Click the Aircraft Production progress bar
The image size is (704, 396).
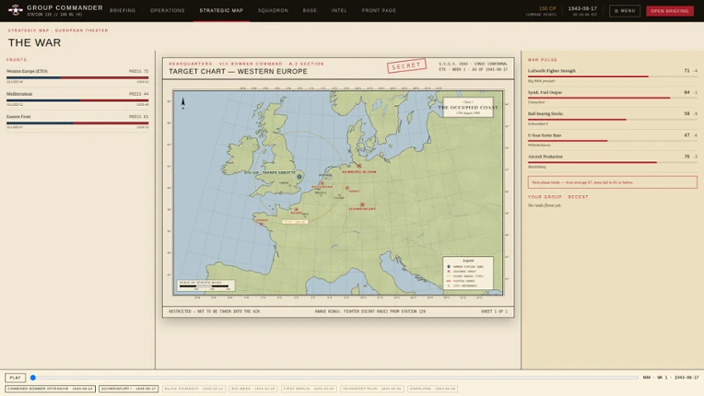[x=613, y=162]
